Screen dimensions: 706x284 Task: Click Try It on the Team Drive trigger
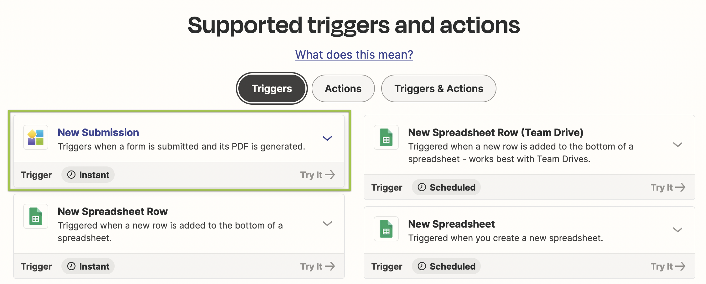(668, 187)
